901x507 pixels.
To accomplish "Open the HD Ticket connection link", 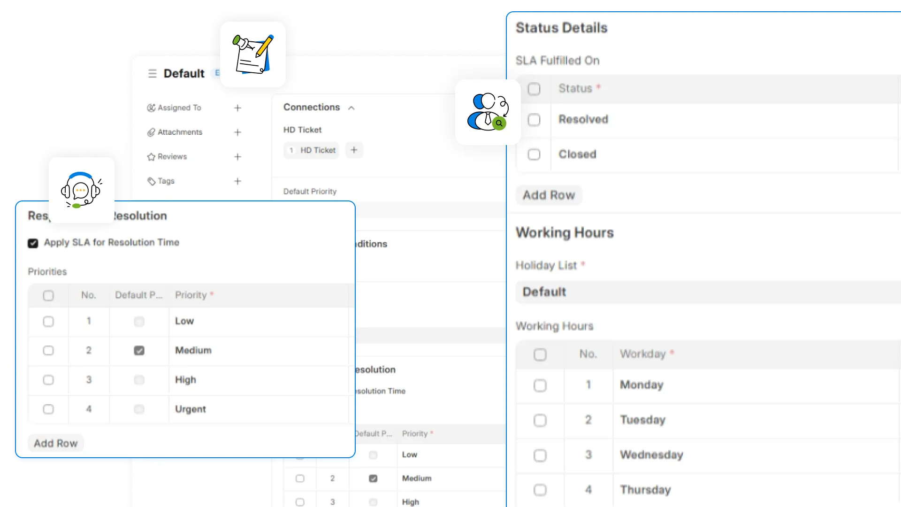I will pos(313,150).
